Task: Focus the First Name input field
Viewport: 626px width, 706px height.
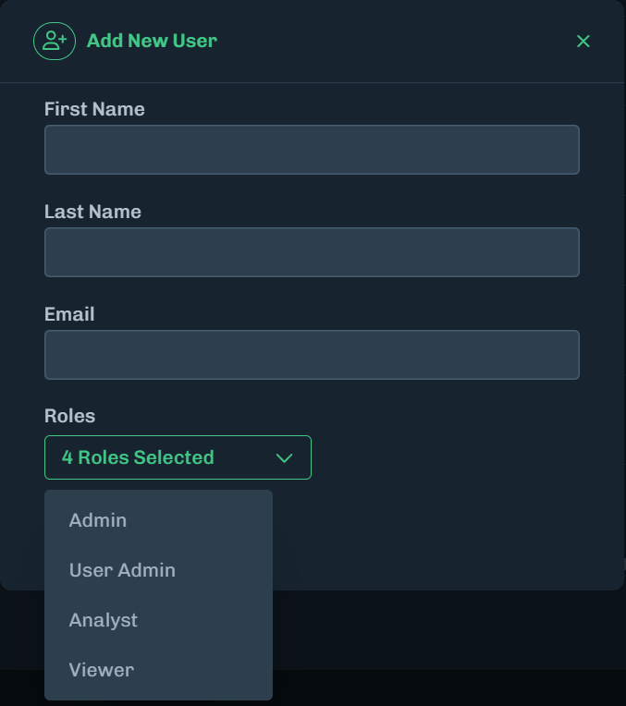Action: click(x=312, y=150)
